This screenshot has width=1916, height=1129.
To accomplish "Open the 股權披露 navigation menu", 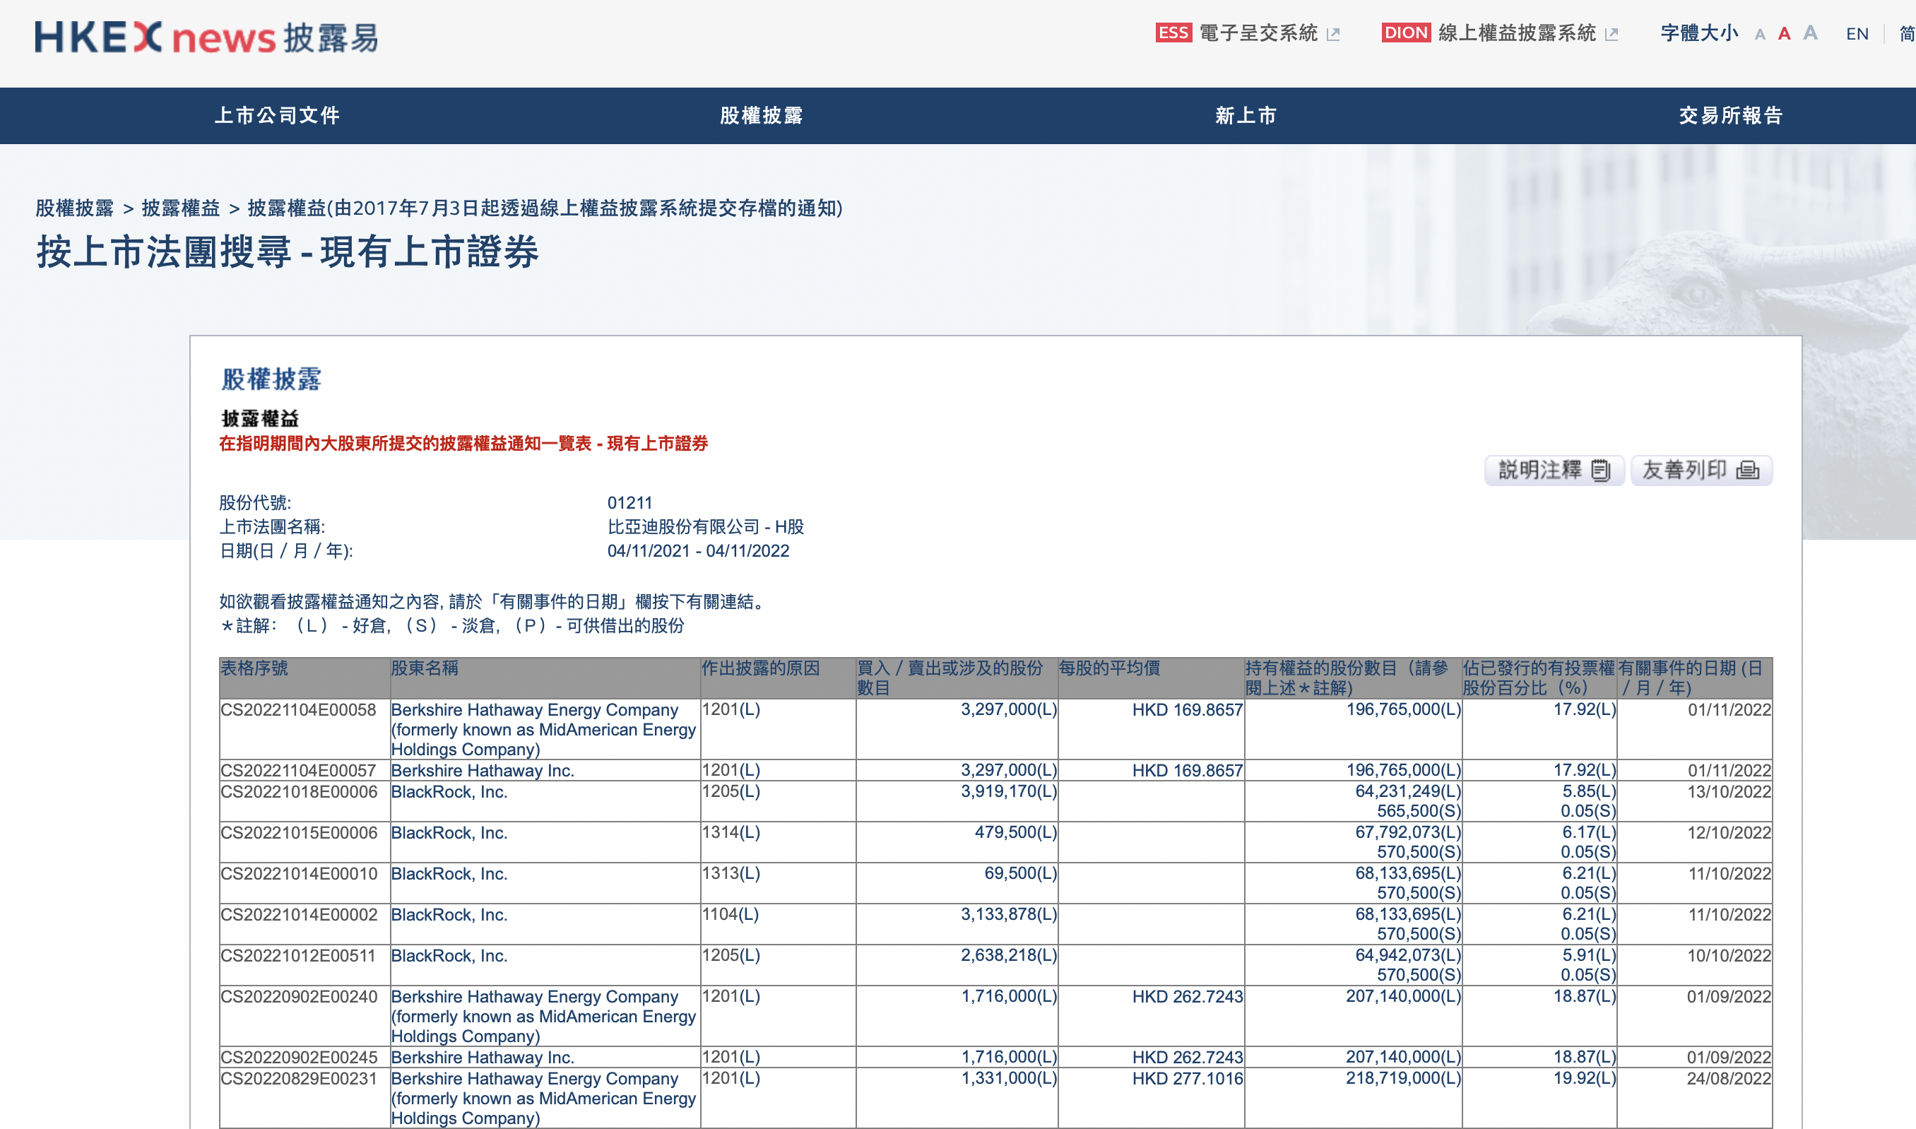I will (x=762, y=116).
